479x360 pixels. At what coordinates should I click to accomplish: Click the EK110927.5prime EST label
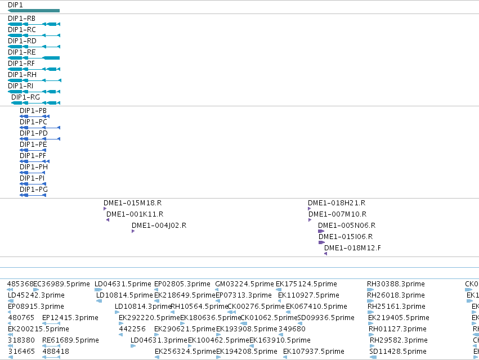click(x=308, y=295)
